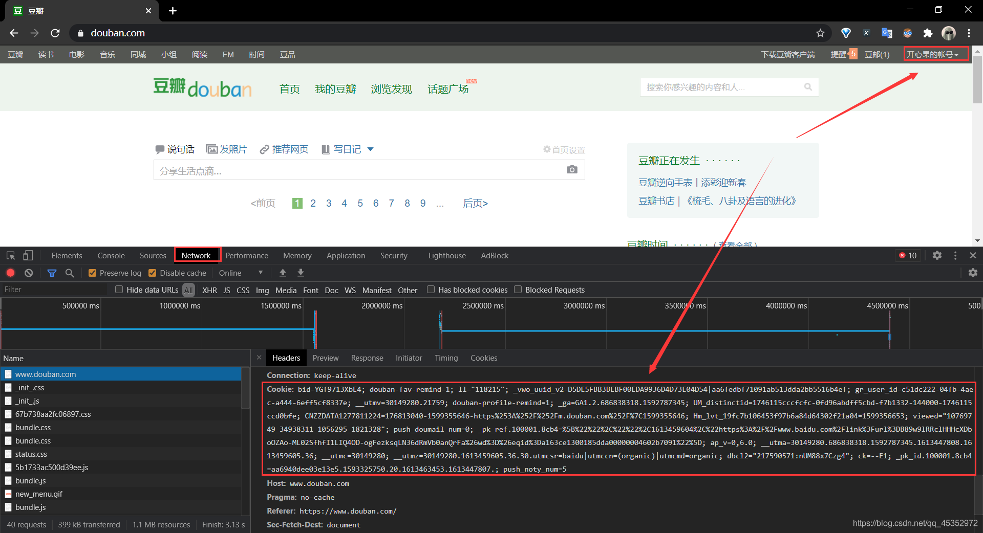This screenshot has width=983, height=533.
Task: Import a HAR file with the upload arrow
Action: pos(283,273)
